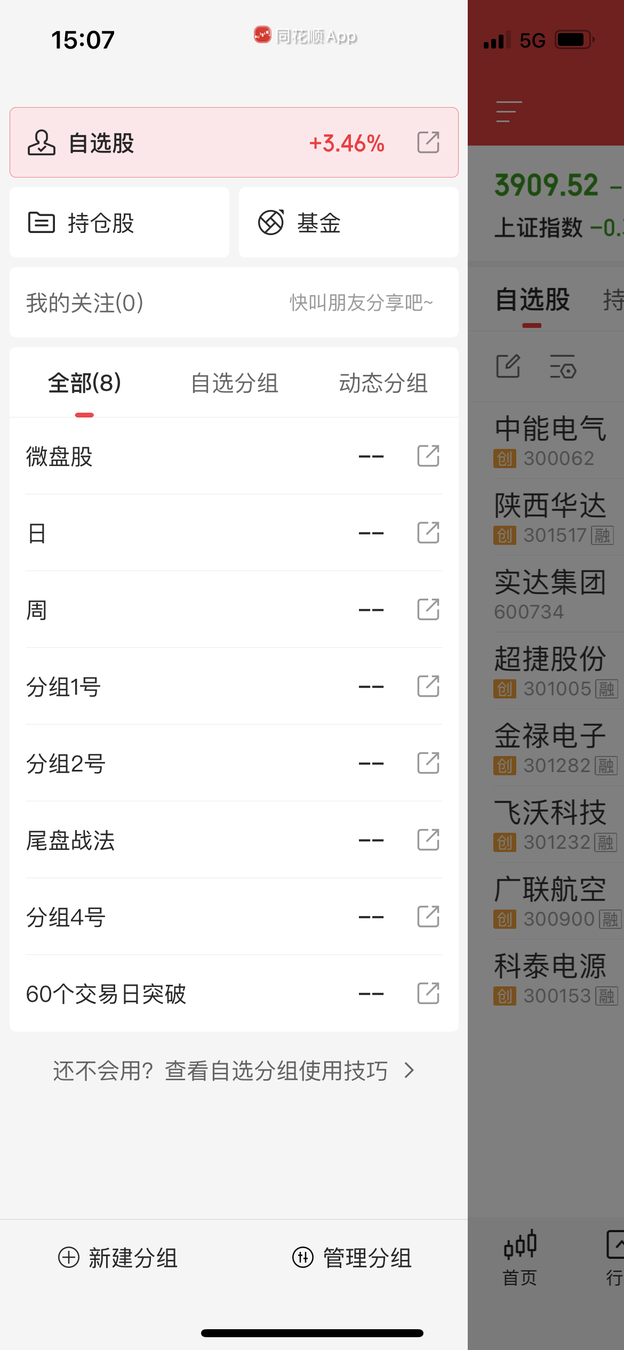Open the 基金 funds card
624x1350 pixels.
[x=348, y=222]
